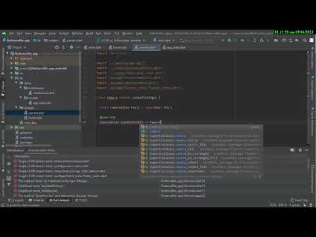This screenshot has width=316, height=237.
Task: Click flutternetflix_app breadcrumb in navigation bar
Action: [16, 40]
